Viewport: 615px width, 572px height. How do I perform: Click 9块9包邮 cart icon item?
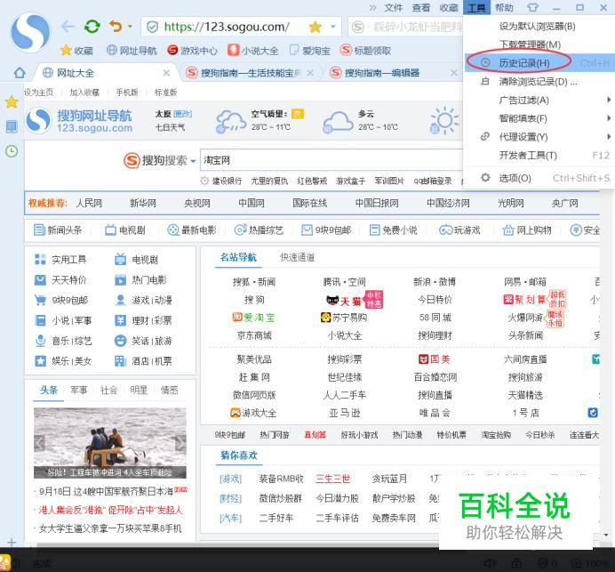tap(61, 300)
